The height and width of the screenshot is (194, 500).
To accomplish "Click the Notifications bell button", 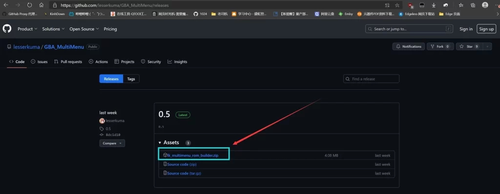I will pos(409,46).
